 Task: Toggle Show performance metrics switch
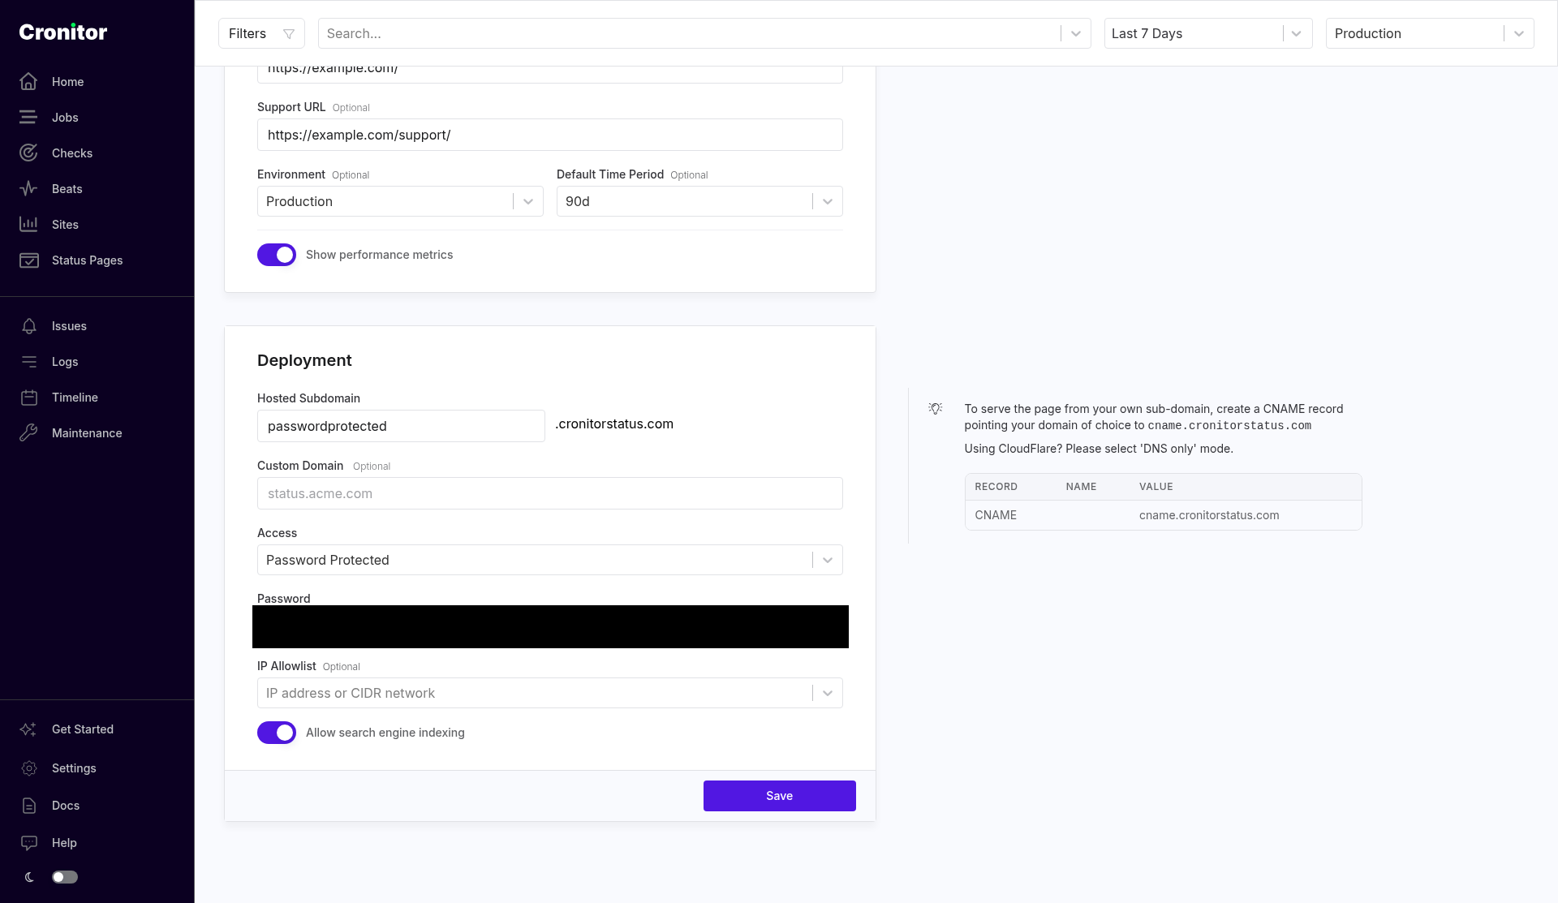pyautogui.click(x=277, y=255)
